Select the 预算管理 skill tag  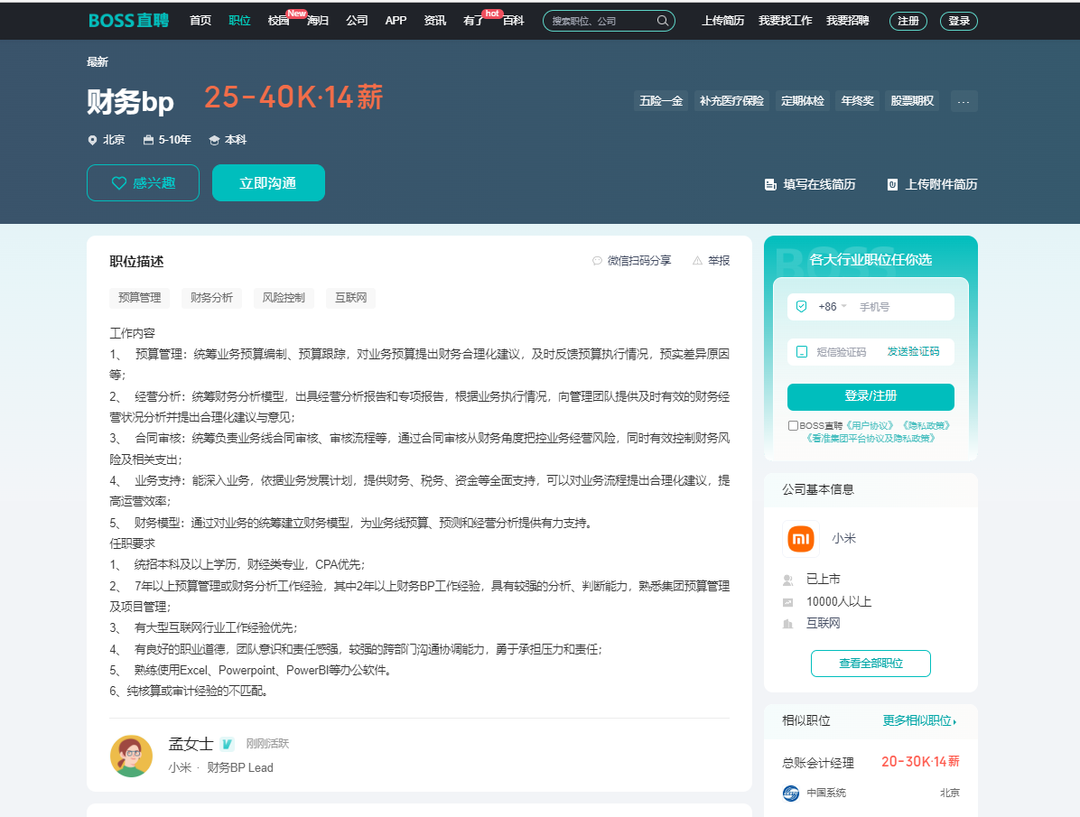140,298
